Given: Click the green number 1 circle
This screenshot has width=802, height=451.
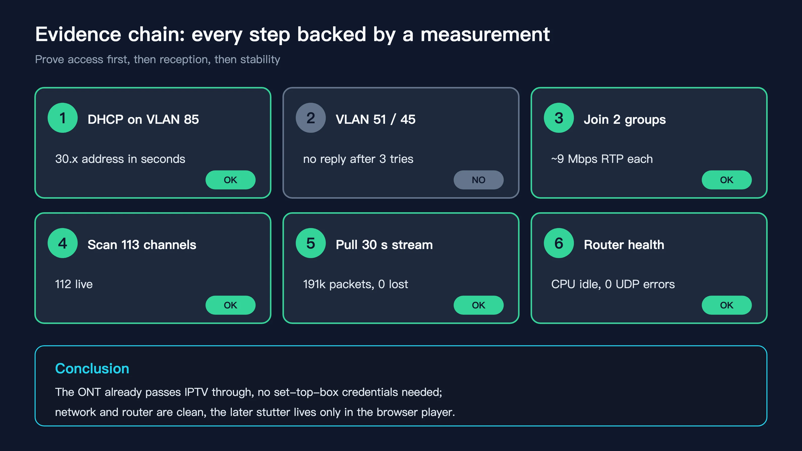Looking at the screenshot, I should point(63,118).
